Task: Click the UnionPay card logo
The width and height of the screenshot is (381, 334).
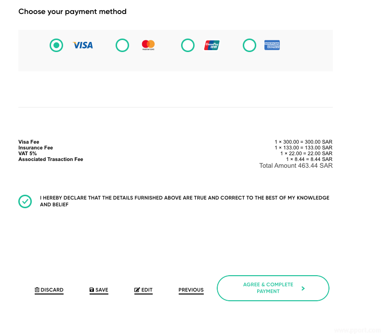Action: (212, 45)
